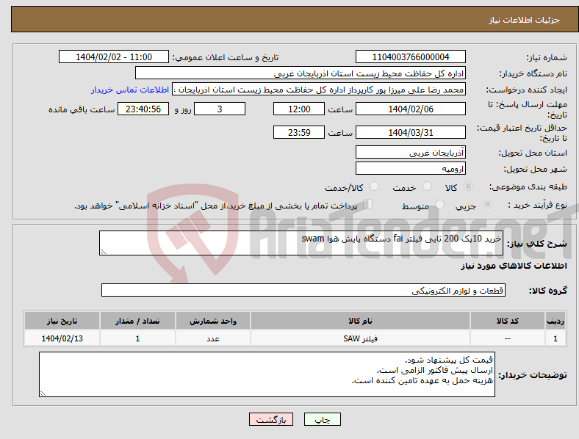Click the گروه کالا field قطعات و لوازم الکترونیکی
The width and height of the screenshot is (579, 439).
[303, 290]
